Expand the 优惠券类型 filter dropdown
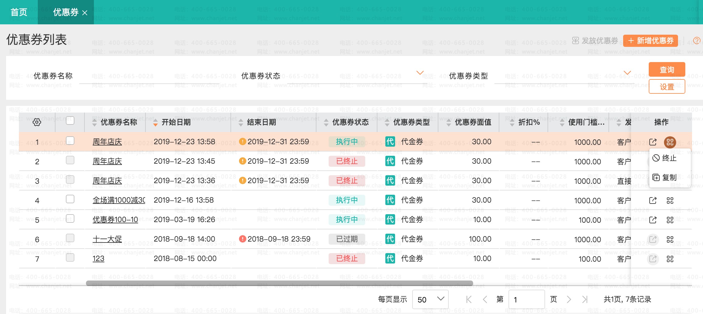This screenshot has height=314, width=703. click(x=627, y=73)
